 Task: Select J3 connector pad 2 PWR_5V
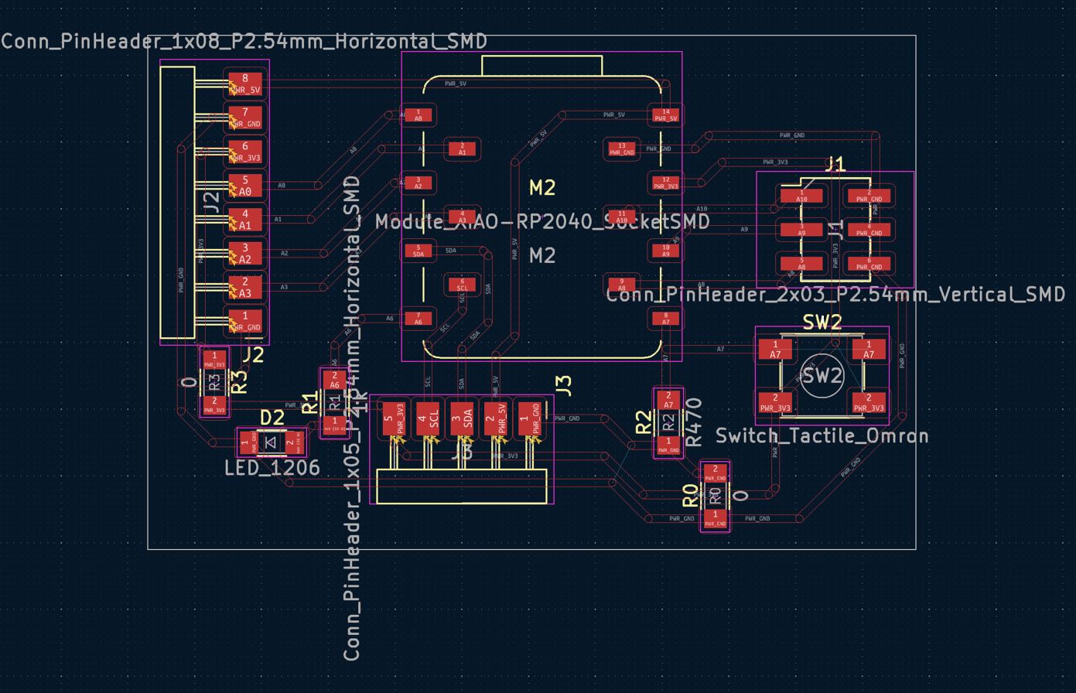tap(496, 418)
